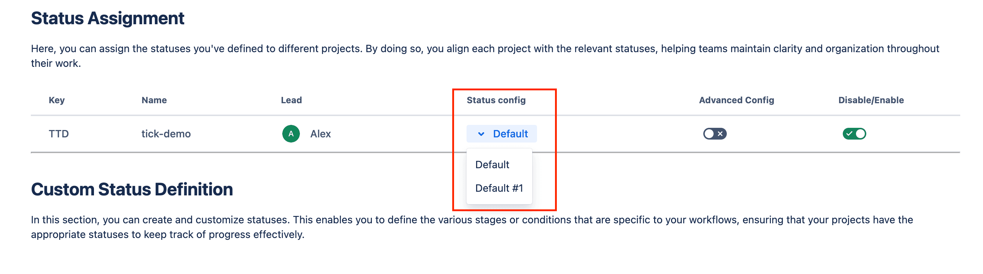
Task: Click the Key column header
Action: click(x=57, y=100)
